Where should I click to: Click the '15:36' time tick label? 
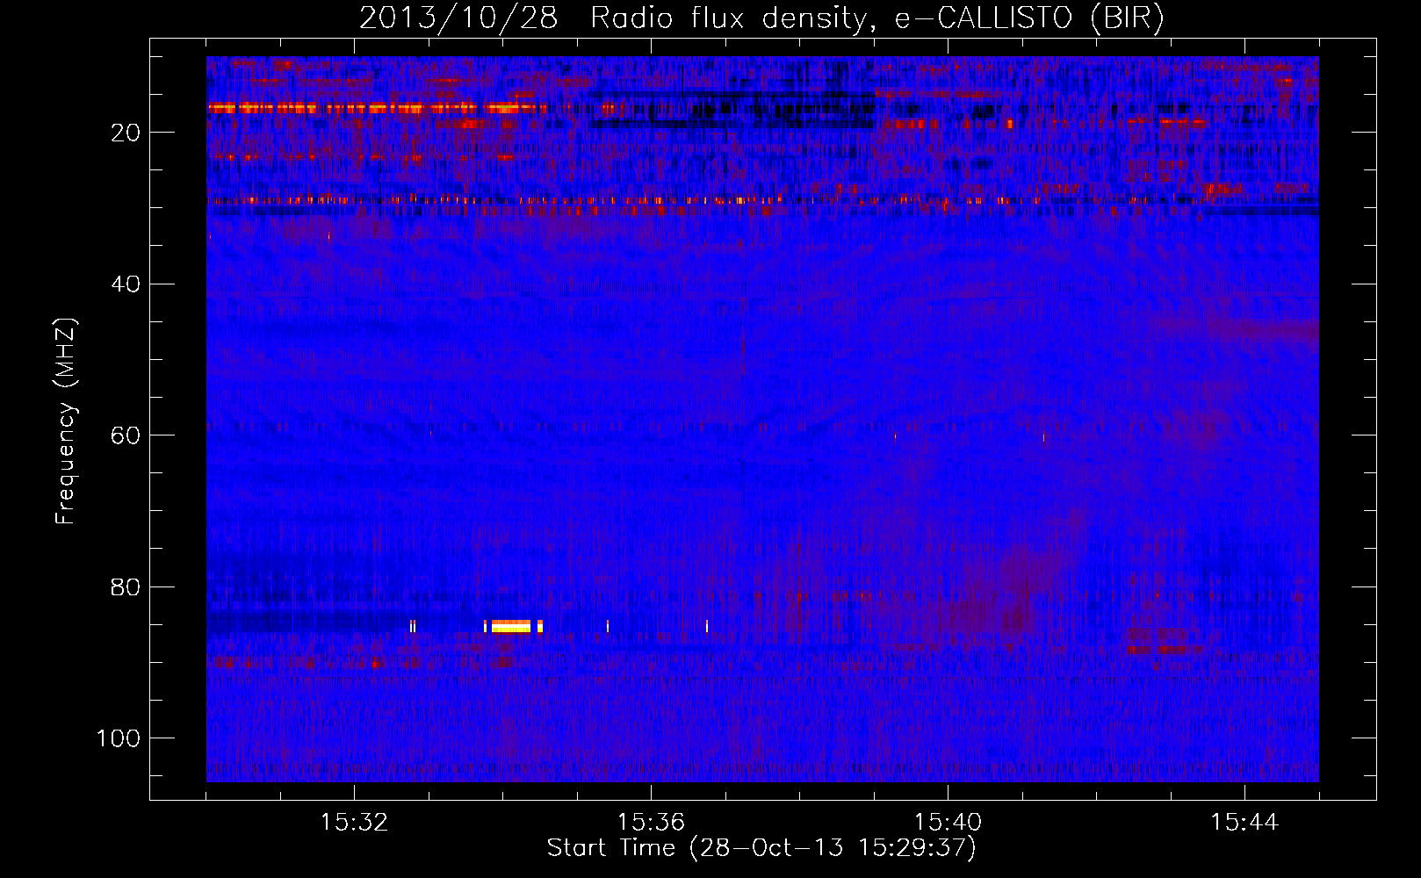pos(651,823)
